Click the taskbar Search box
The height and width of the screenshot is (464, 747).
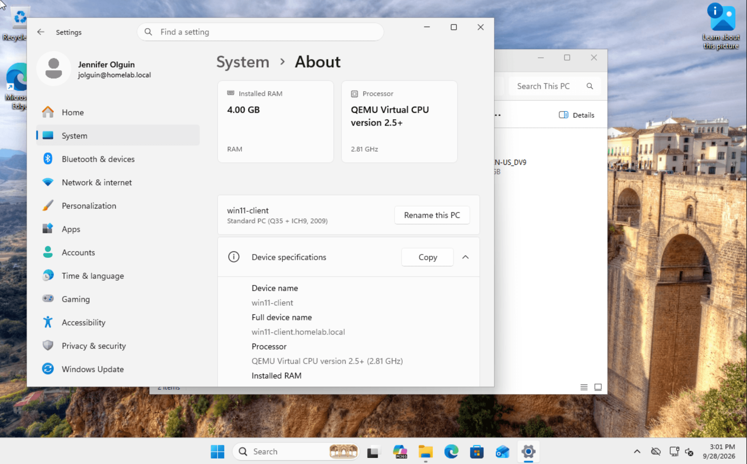pos(295,452)
